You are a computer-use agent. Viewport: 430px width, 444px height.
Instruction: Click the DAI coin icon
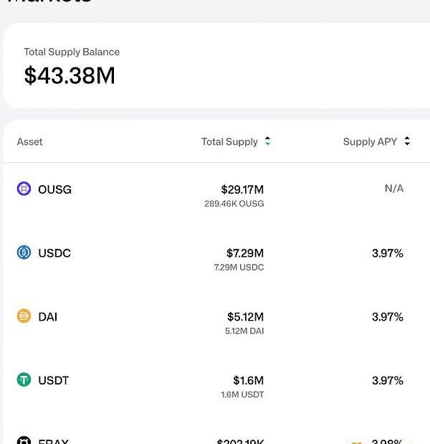[24, 316]
